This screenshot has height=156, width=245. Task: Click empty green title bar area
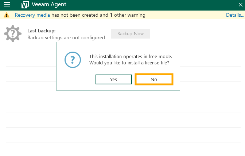(146, 5)
